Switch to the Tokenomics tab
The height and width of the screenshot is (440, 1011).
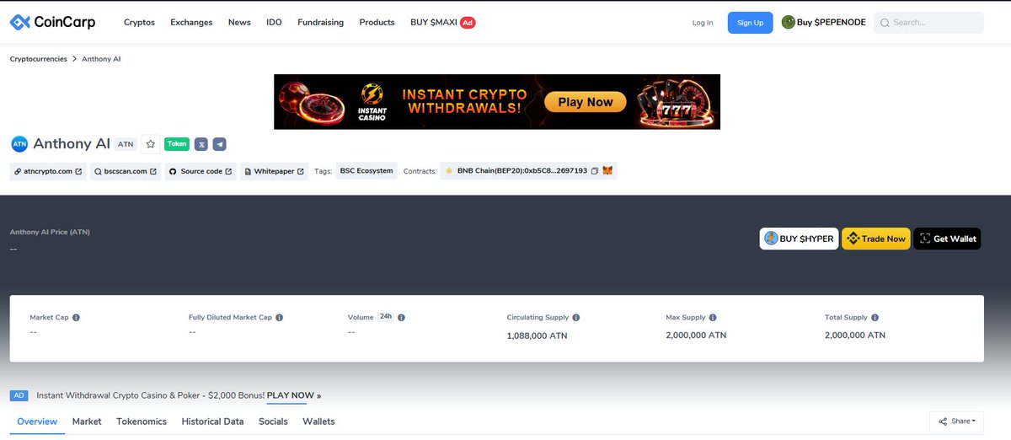(142, 421)
